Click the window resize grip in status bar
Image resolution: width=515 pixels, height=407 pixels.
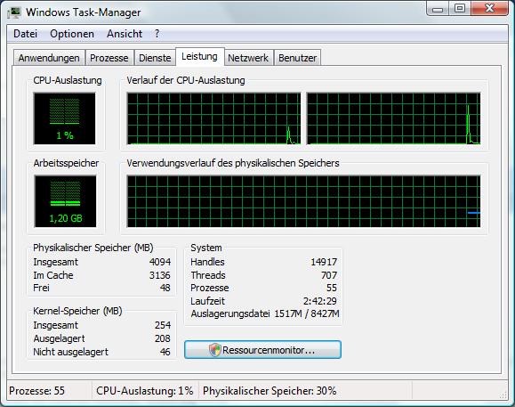pos(503,395)
